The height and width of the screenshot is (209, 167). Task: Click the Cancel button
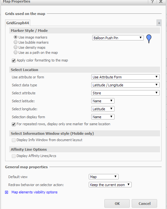click(144, 204)
